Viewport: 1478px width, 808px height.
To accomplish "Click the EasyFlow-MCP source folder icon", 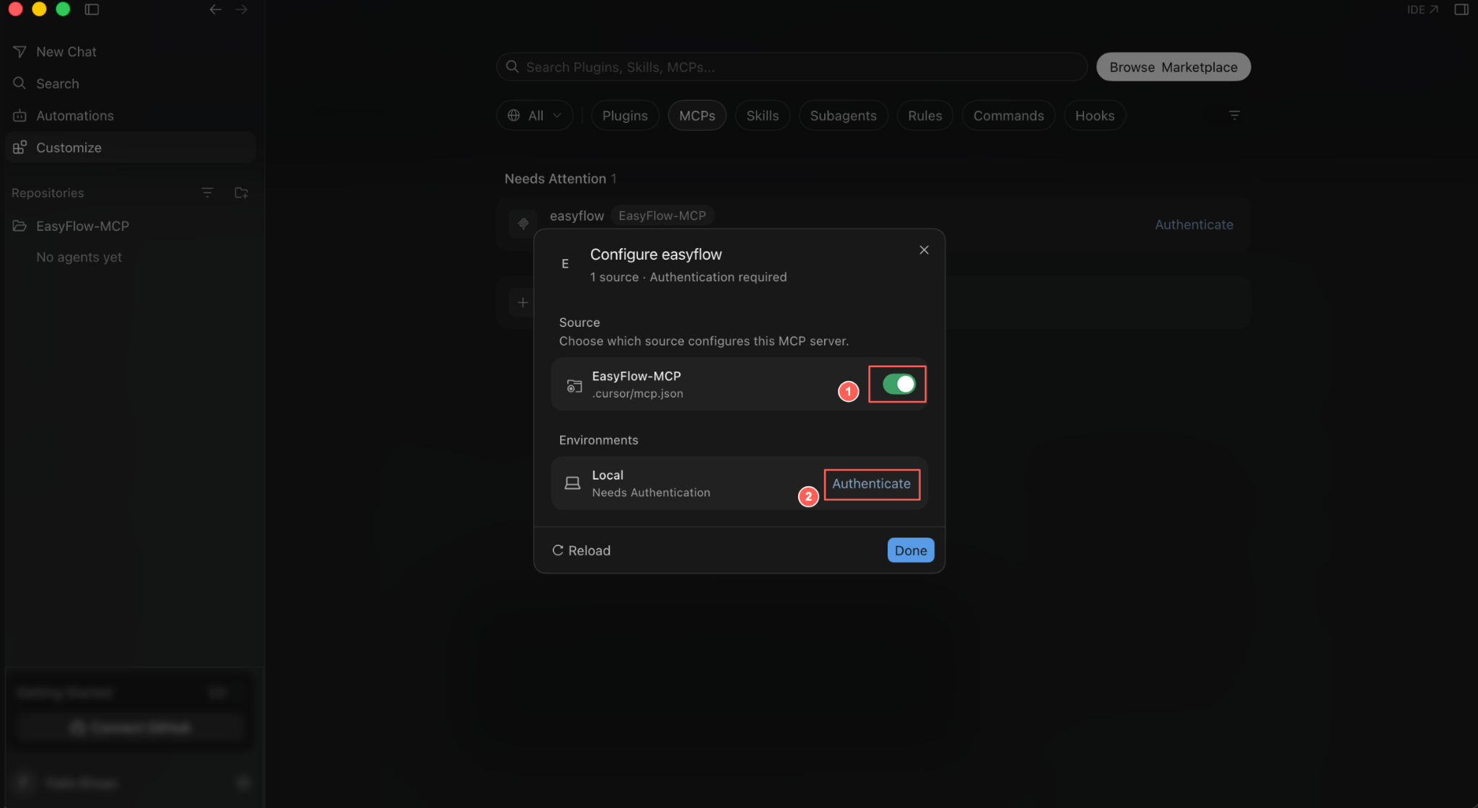I will 574,386.
